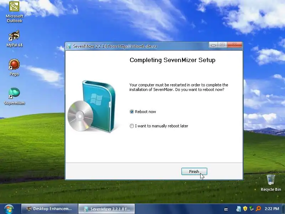The width and height of the screenshot is (285, 214).
Task: Click the 2:22 PM clock
Action: 272,209
